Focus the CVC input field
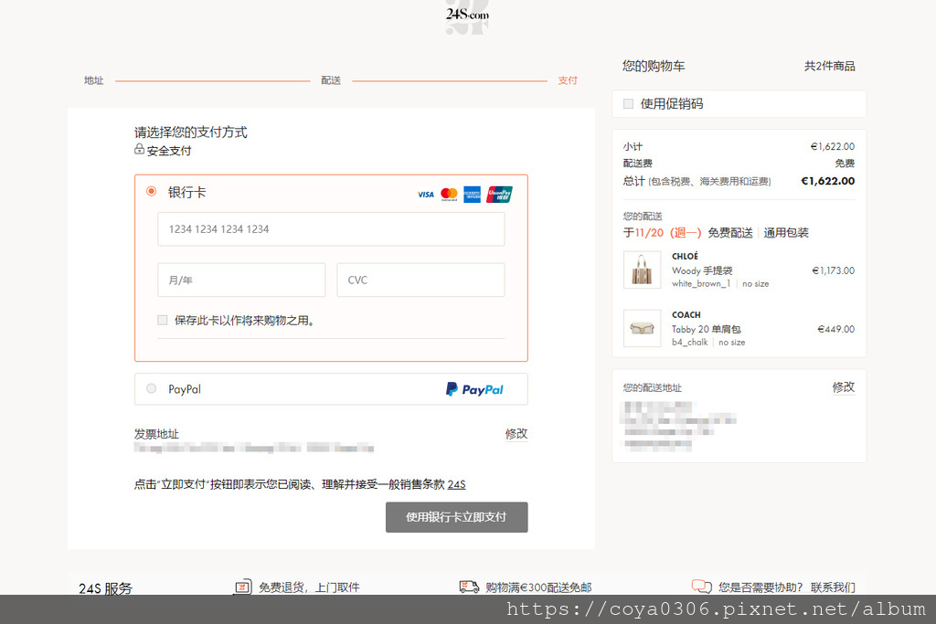Screen dimensions: 936x624 click(x=420, y=280)
